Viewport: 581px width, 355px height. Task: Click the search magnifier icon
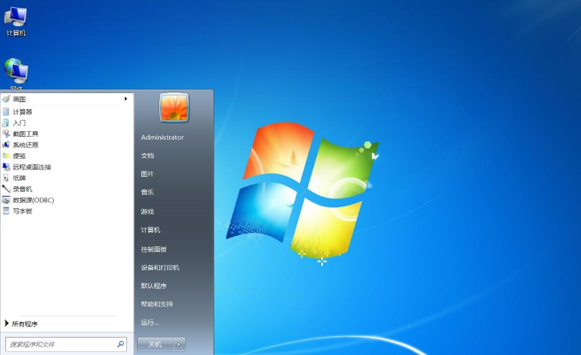[x=120, y=344]
